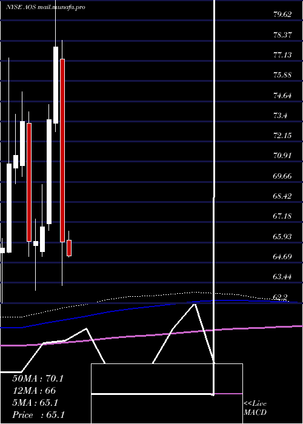Select the last small red candlestick
The height and width of the screenshot is (424, 303).
69,248
